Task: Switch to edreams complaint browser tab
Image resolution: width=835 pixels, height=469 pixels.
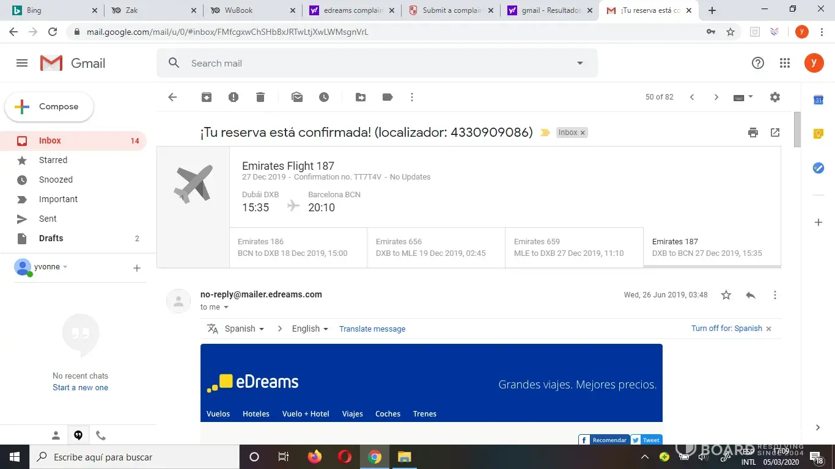Action: 351,10
